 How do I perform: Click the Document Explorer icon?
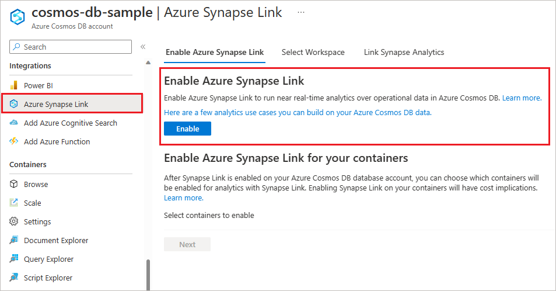[x=14, y=240]
